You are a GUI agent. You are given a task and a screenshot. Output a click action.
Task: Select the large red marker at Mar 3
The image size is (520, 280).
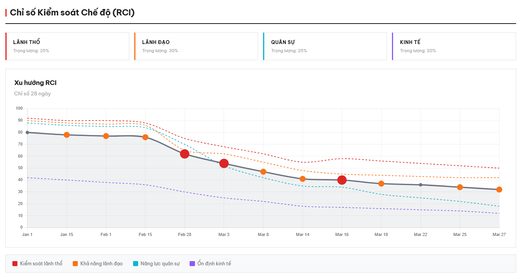point(224,163)
